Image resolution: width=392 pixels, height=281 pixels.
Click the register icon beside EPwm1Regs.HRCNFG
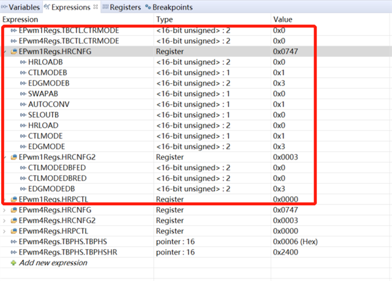tap(13, 52)
